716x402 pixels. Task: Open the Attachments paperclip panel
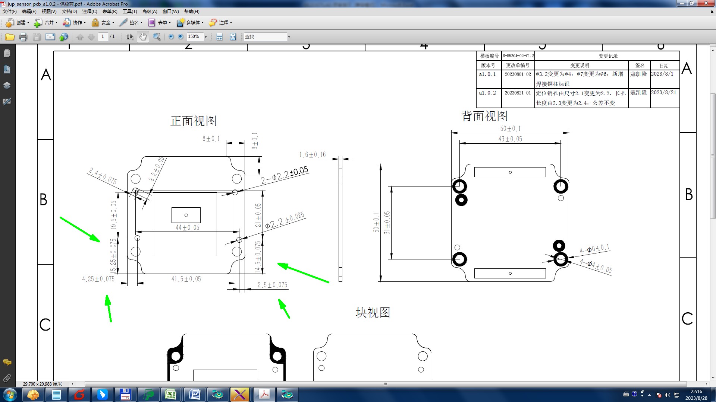(x=7, y=378)
